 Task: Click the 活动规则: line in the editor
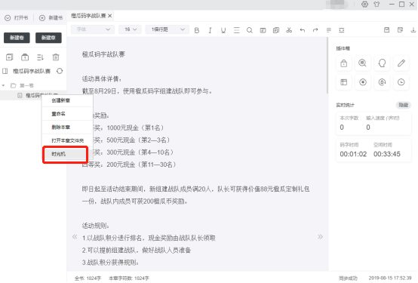[x=95, y=226]
